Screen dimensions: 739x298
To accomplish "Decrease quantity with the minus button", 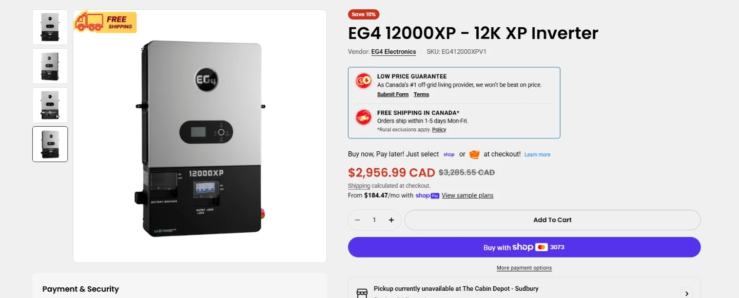I will pyautogui.click(x=358, y=220).
